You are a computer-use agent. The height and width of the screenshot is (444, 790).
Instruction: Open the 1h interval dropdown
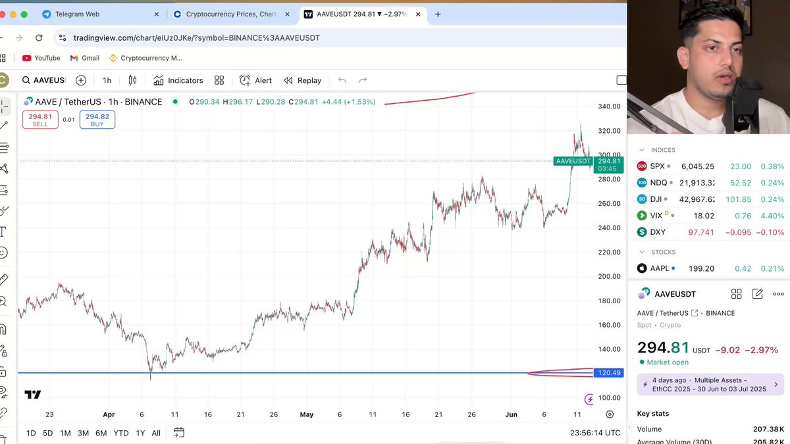(107, 80)
